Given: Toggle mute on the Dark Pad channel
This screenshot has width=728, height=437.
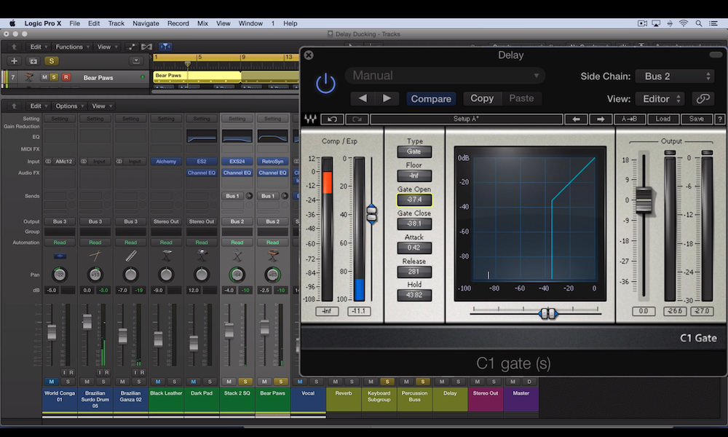Looking at the screenshot, I should [x=194, y=382].
